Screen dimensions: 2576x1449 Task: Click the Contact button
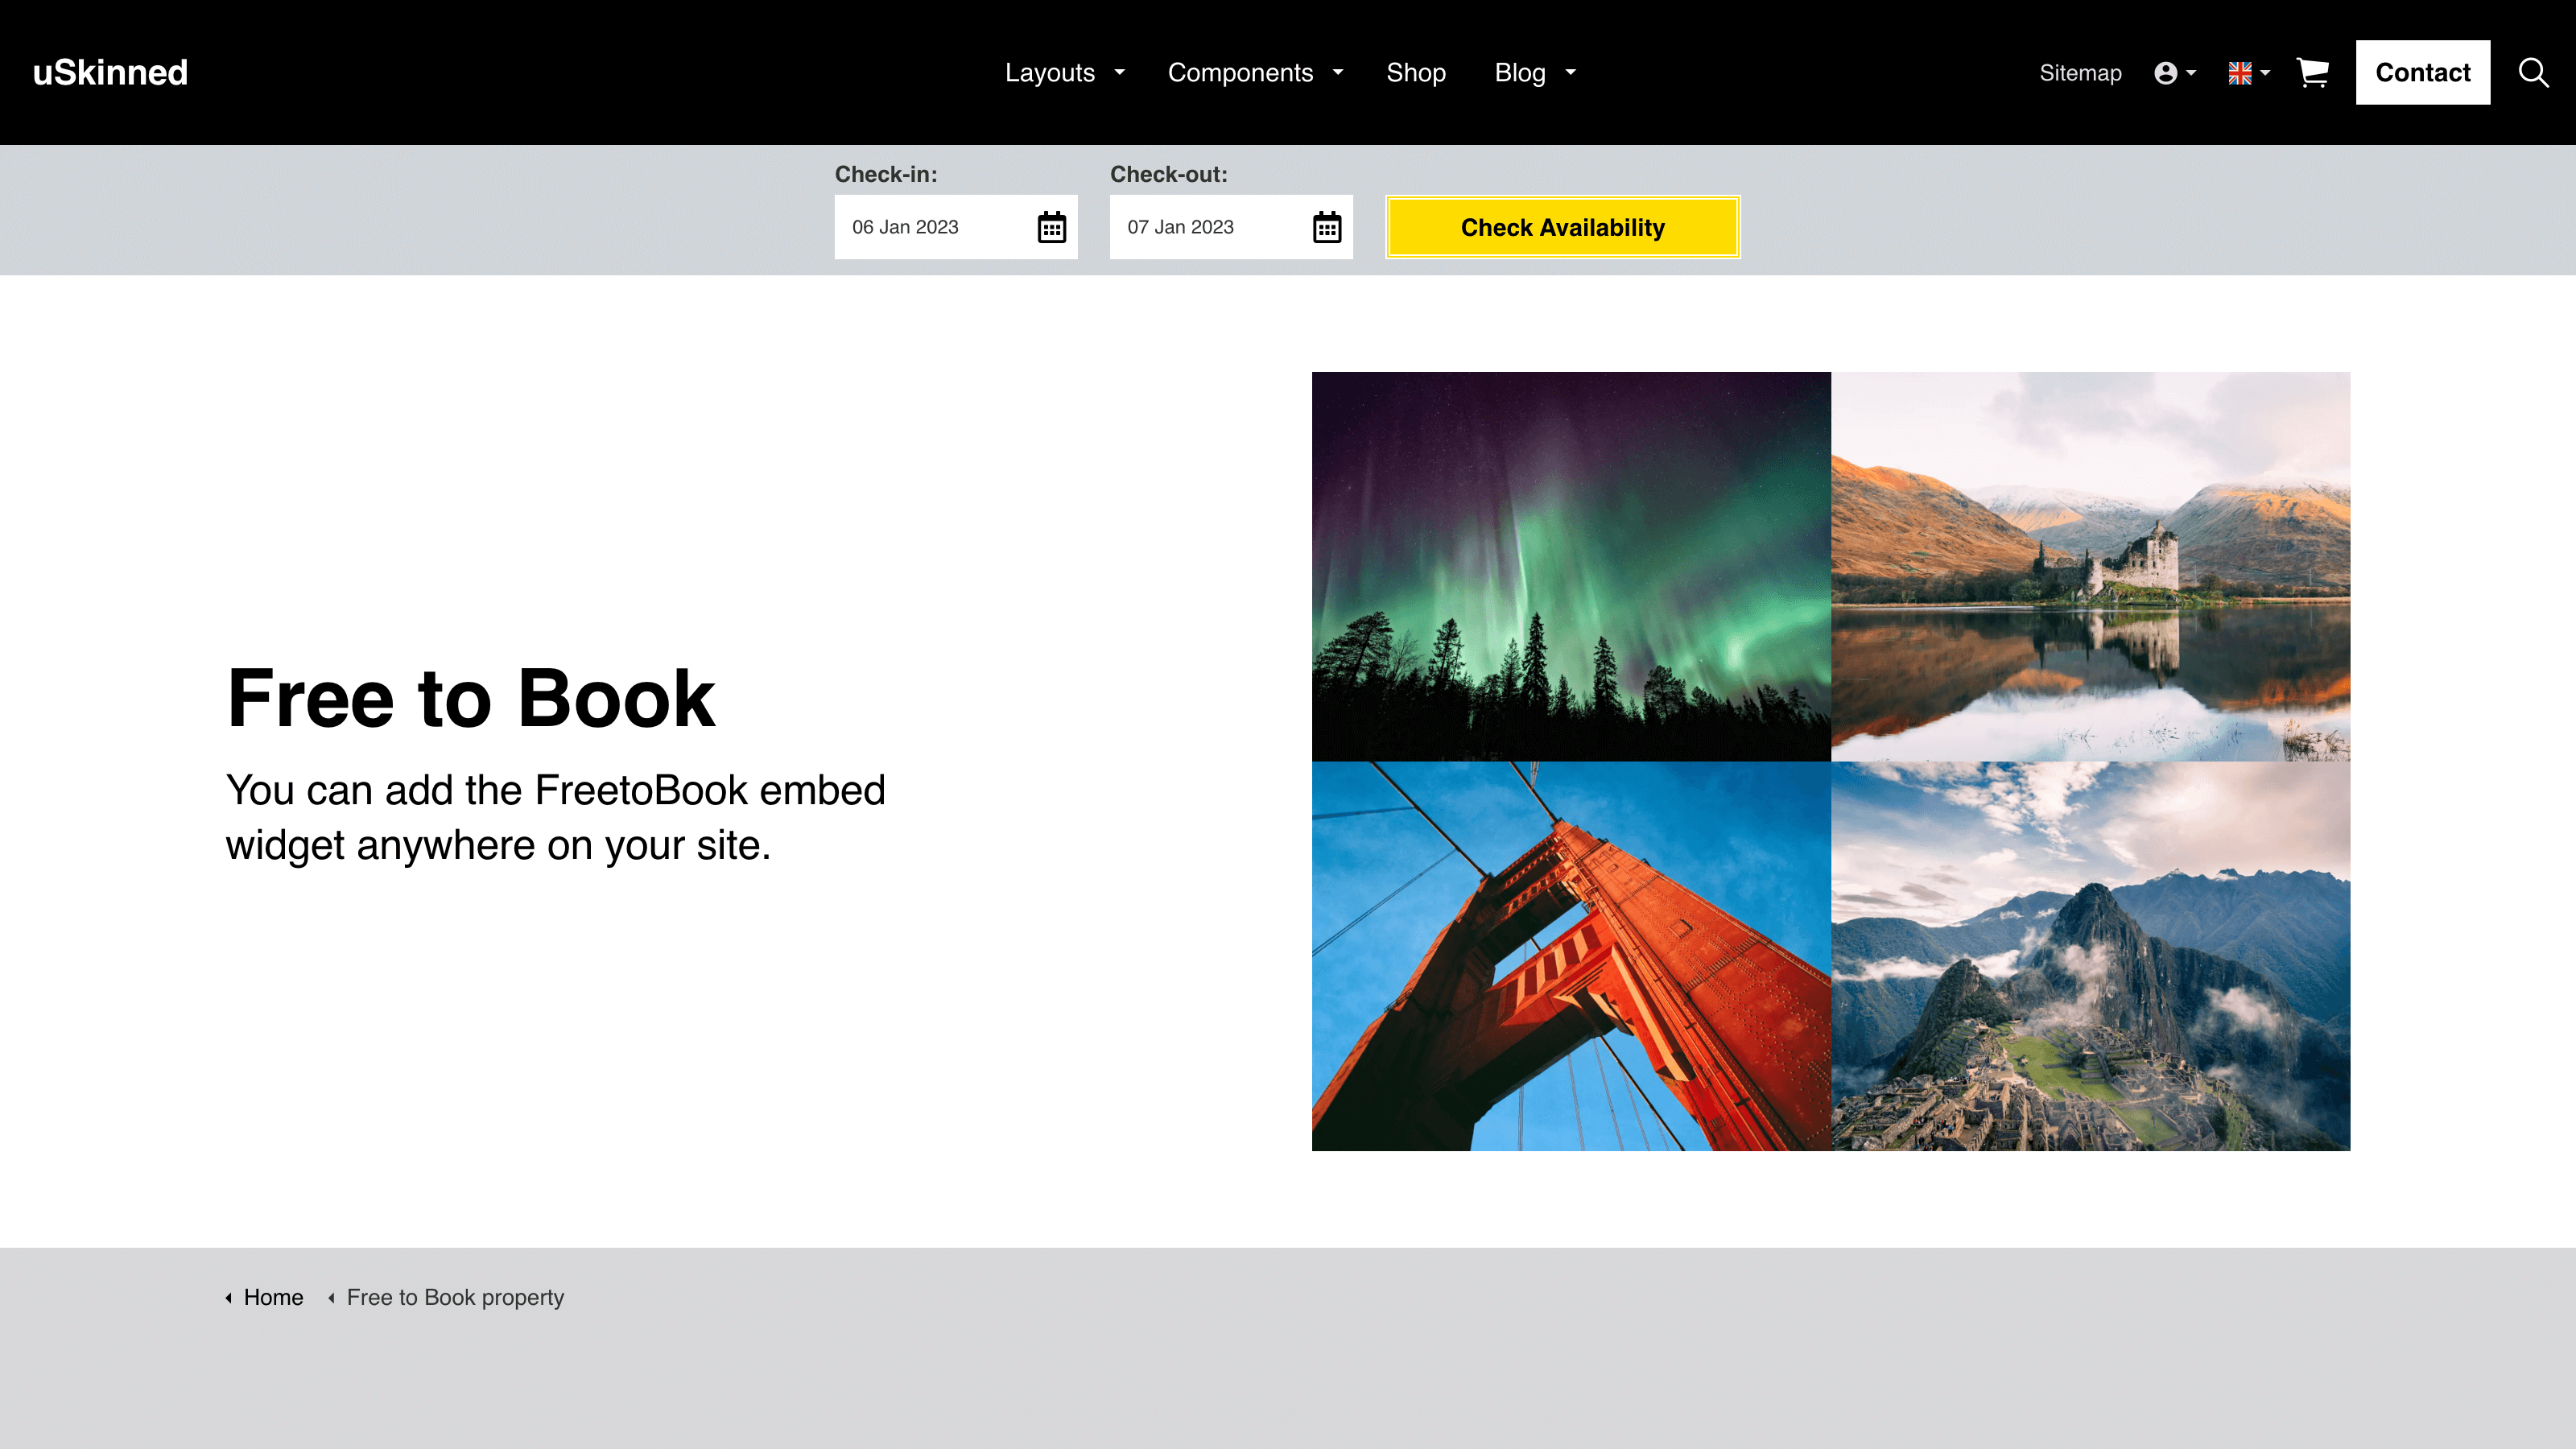[2422, 72]
